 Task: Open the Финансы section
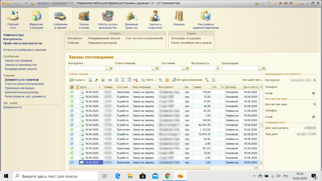point(178,19)
